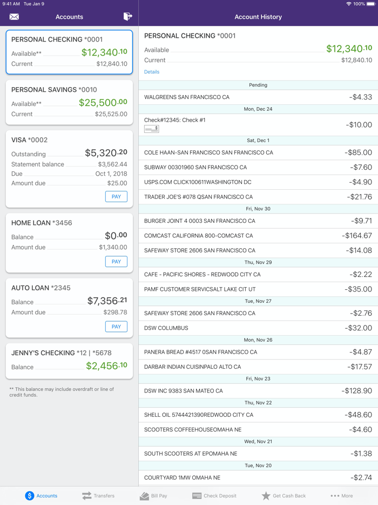Select the Personal Checking account card
378x505 pixels.
click(69, 51)
